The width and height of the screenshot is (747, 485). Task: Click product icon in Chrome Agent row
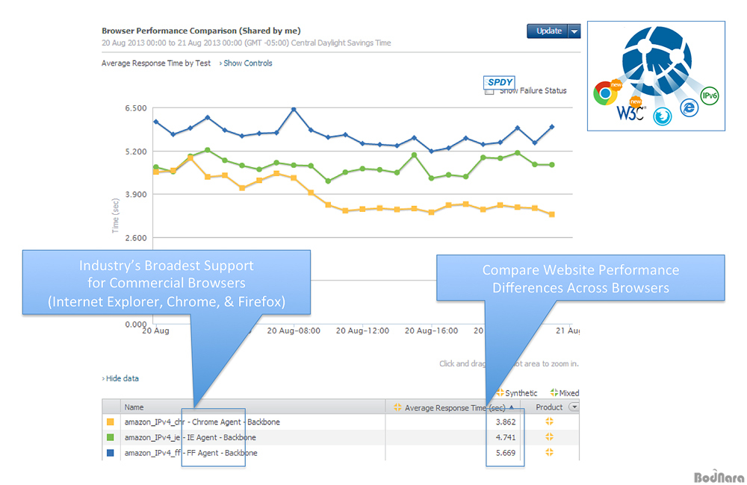pyautogui.click(x=549, y=422)
